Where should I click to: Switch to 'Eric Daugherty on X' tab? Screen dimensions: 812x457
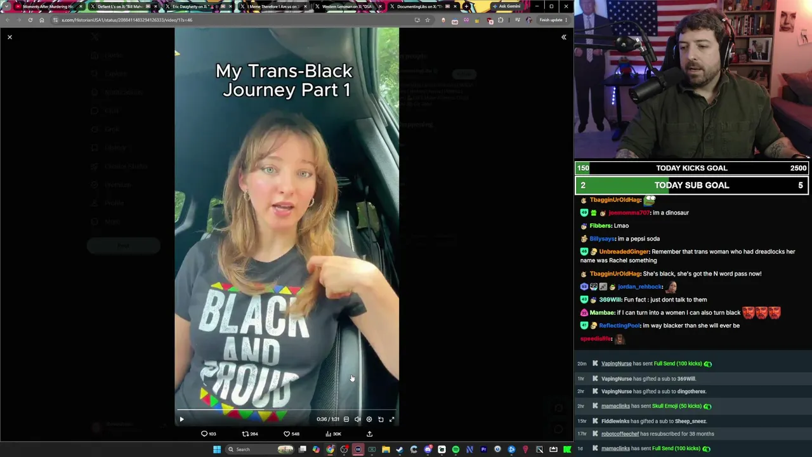(x=197, y=6)
